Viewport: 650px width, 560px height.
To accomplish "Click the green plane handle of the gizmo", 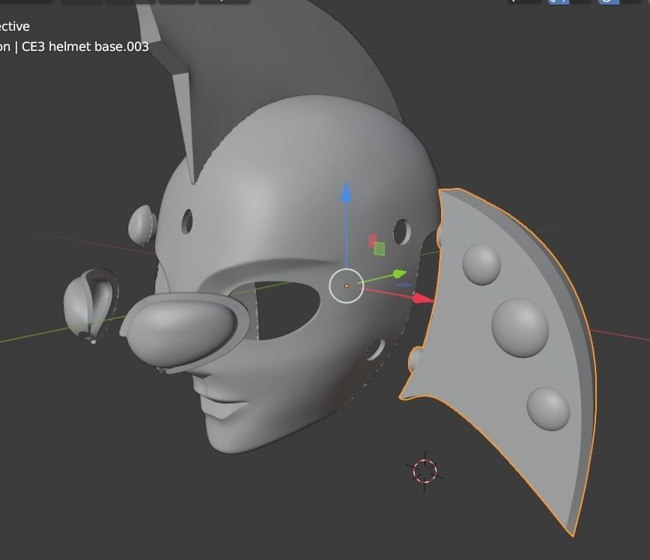I will point(380,249).
